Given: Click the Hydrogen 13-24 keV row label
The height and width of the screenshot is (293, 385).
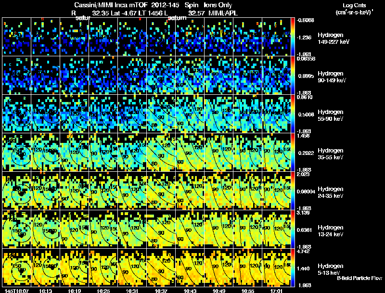Looking at the screenshot, I should click(x=330, y=231).
